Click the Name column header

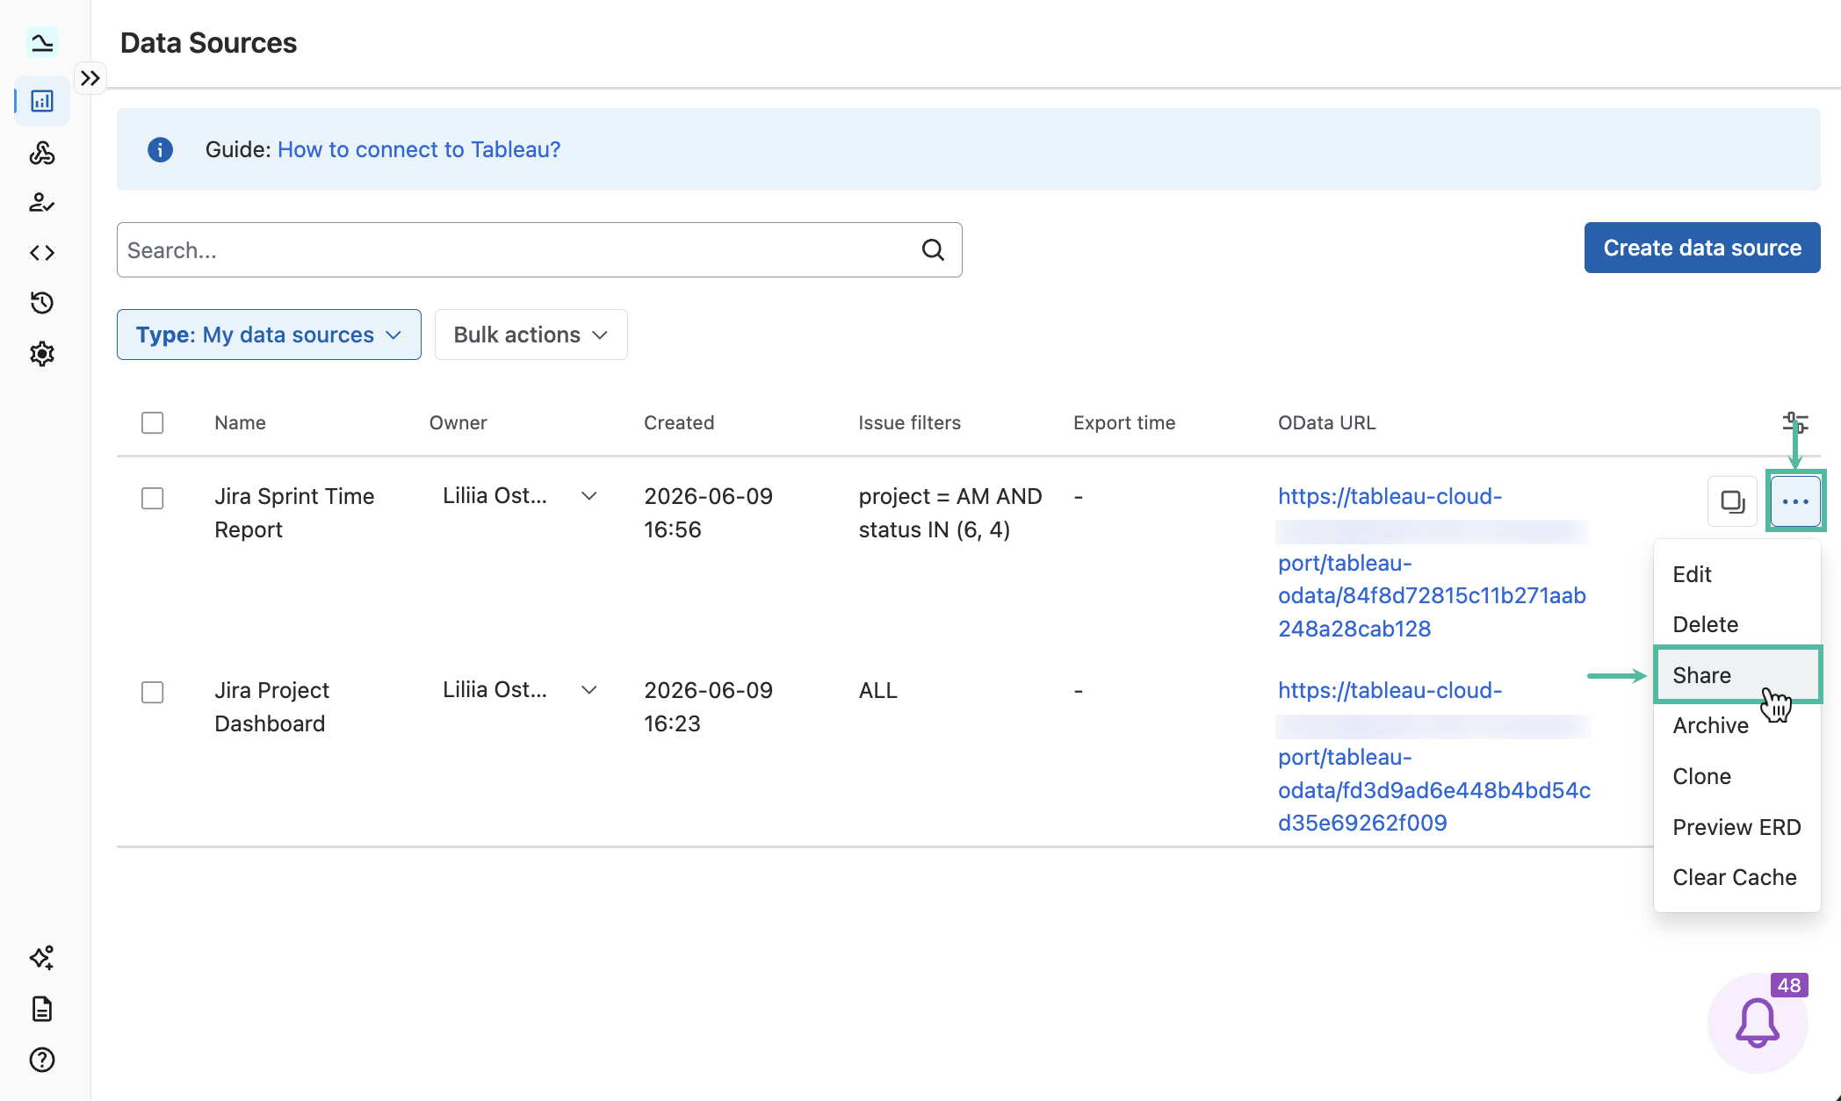coord(240,423)
